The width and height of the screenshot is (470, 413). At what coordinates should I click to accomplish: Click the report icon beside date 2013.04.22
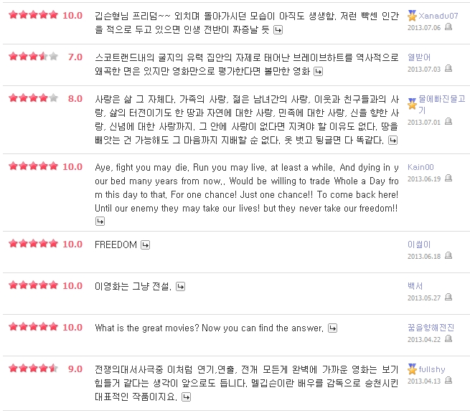[x=448, y=340]
